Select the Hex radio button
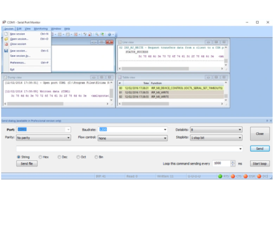This screenshot has width=273, height=232. pyautogui.click(x=40, y=157)
